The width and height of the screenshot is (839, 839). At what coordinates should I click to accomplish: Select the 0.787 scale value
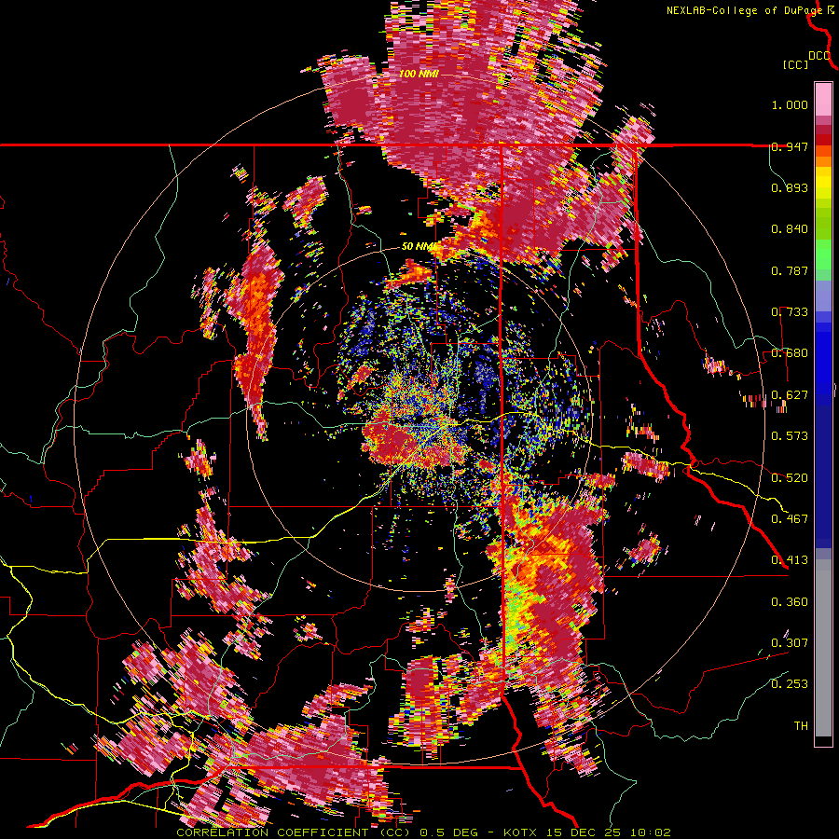tap(790, 270)
